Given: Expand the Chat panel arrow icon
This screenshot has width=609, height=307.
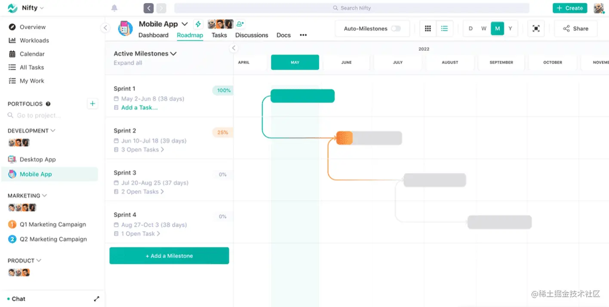Looking at the screenshot, I should pyautogui.click(x=97, y=299).
